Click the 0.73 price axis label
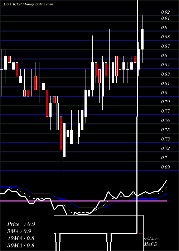 tap(165, 139)
